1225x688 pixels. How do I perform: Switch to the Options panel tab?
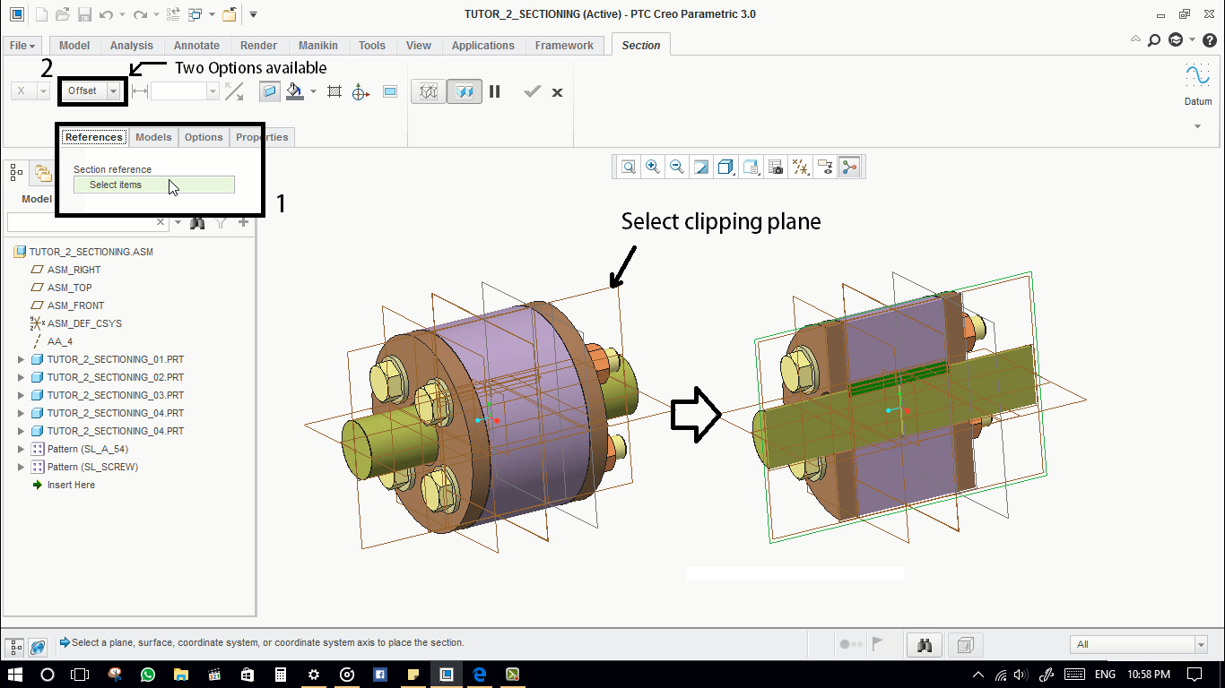(204, 137)
